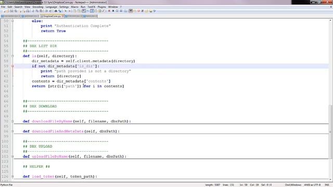Click the Open file toolbar icon
333x187 pixels.
tap(8, 11)
